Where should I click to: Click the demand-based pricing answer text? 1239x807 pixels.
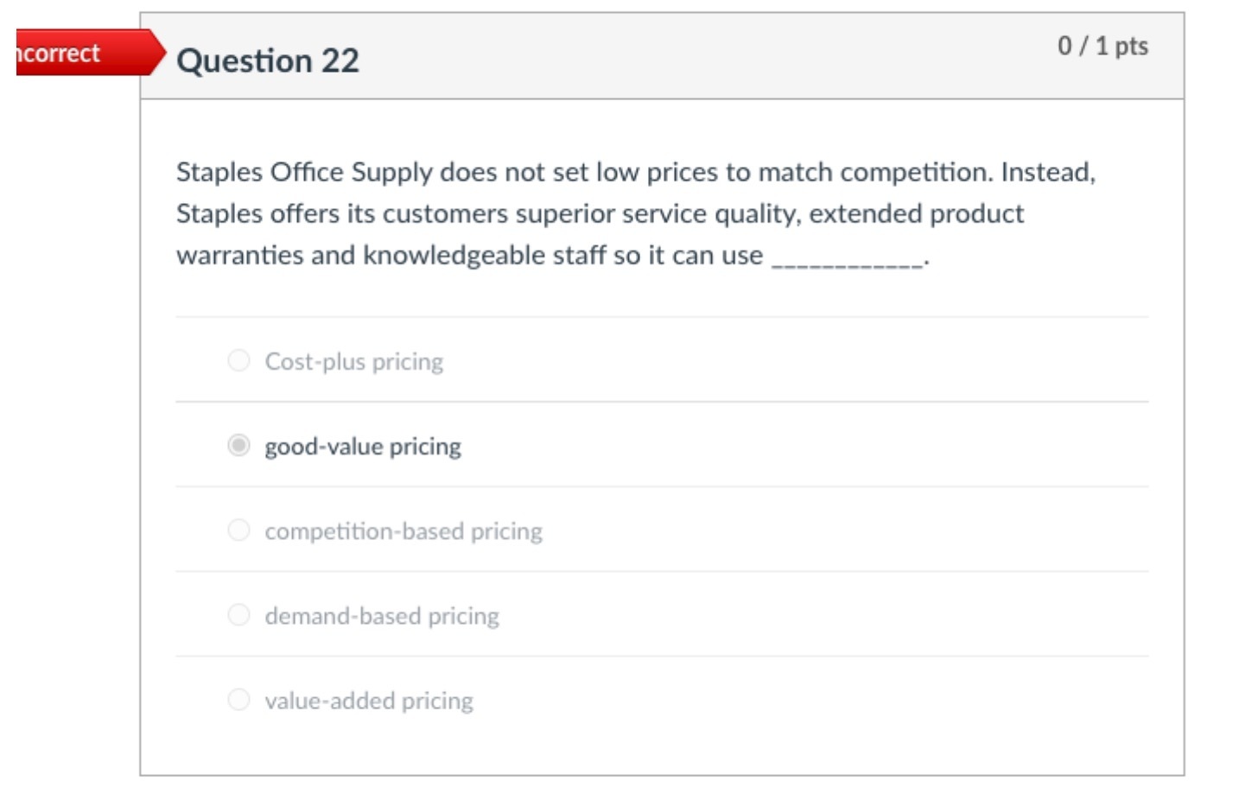[382, 614]
